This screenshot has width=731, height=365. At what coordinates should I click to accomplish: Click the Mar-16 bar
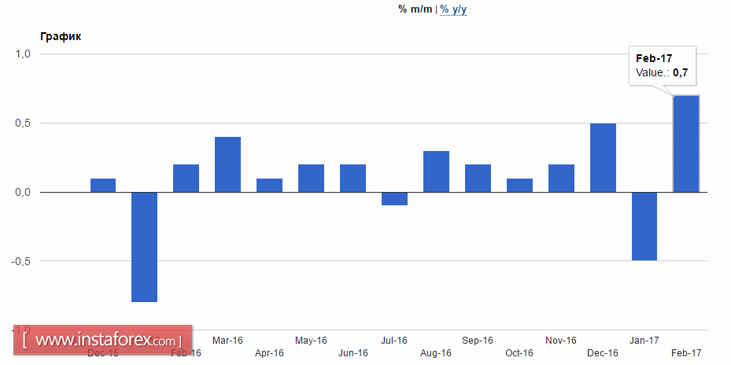[x=227, y=164]
